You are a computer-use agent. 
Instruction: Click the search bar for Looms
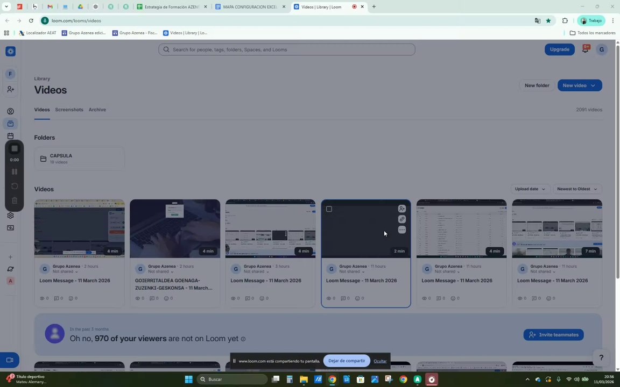coord(287,49)
